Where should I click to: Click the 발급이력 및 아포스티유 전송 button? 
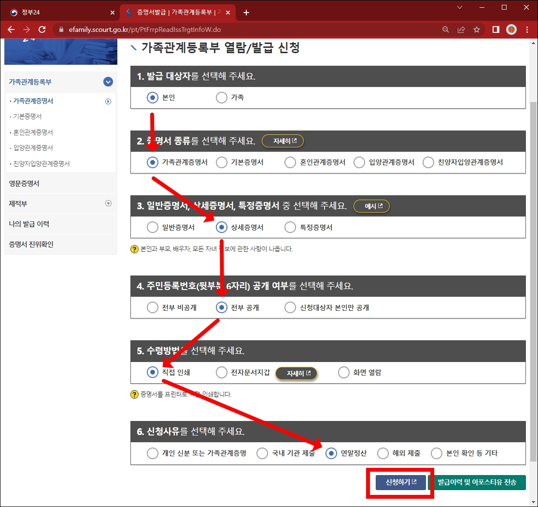tap(479, 482)
